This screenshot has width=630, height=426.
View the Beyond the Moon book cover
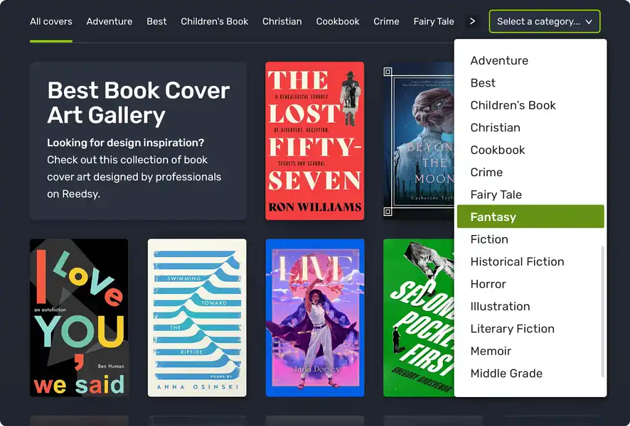tap(418, 141)
